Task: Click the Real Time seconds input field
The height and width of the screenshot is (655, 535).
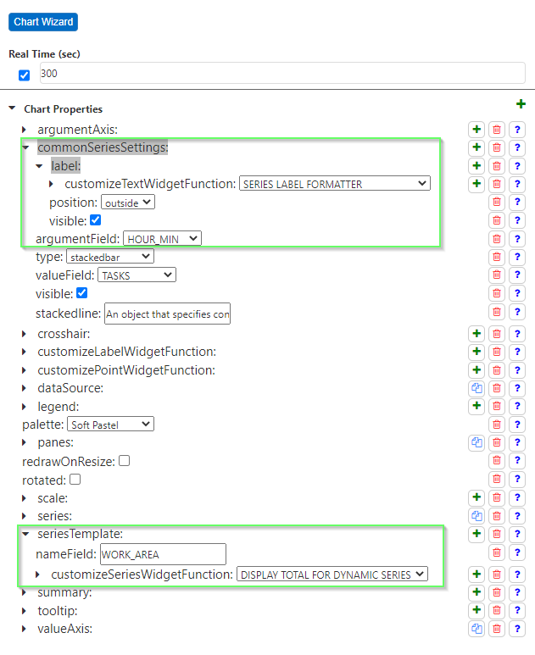Action: [x=281, y=74]
